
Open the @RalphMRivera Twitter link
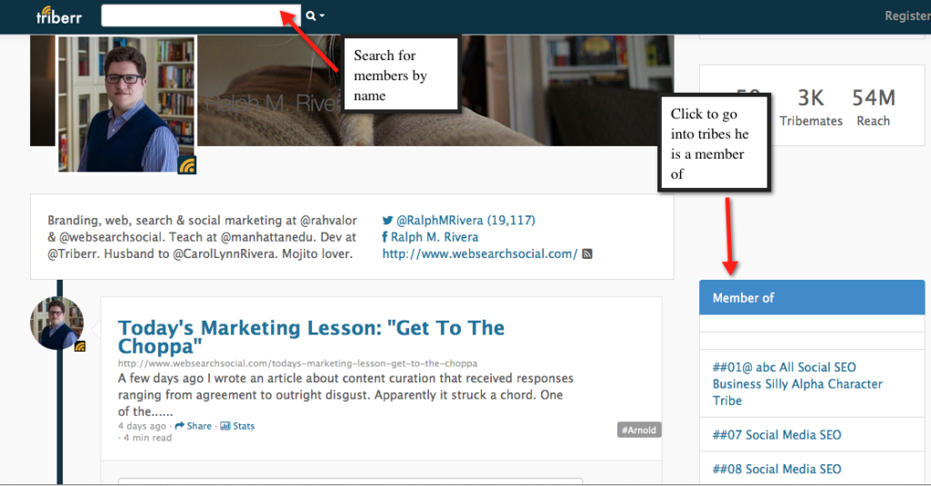(465, 220)
